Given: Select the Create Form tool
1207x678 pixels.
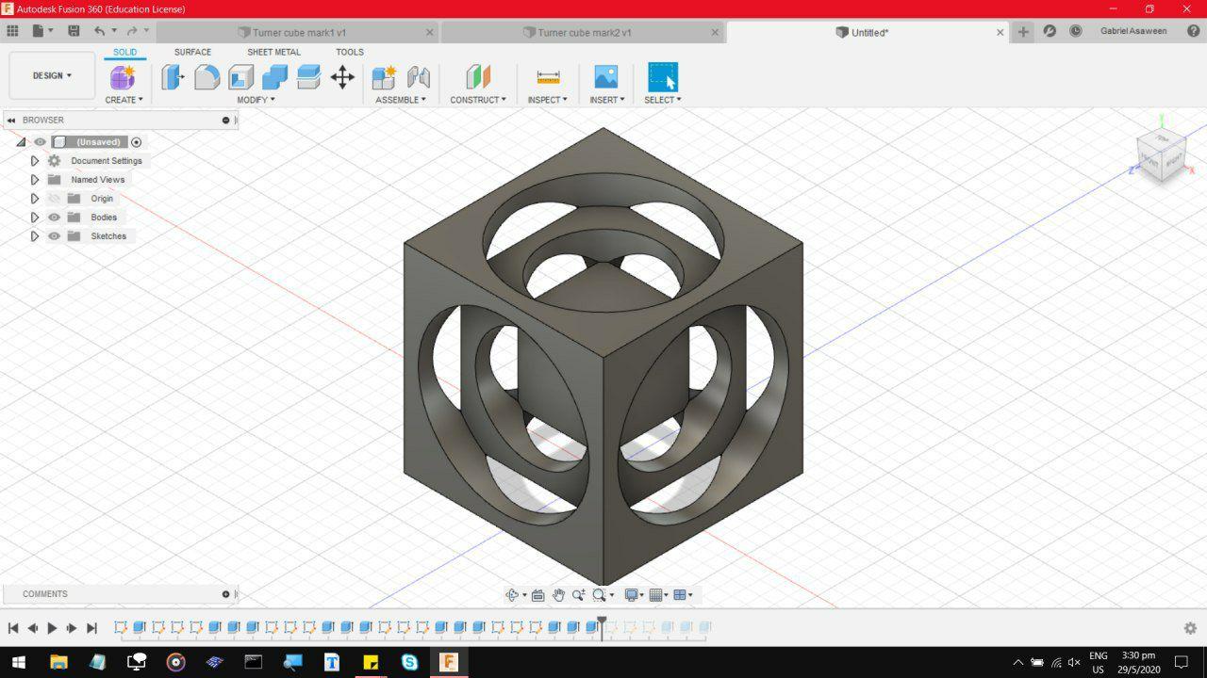Looking at the screenshot, I should click(x=124, y=77).
